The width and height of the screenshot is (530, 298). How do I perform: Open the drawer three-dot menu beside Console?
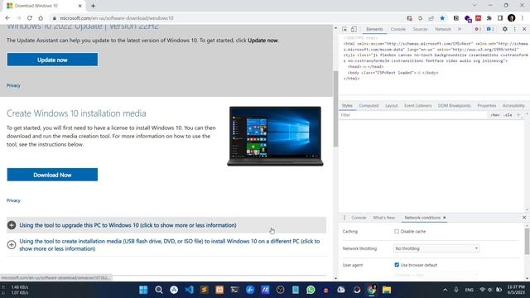[344, 218]
